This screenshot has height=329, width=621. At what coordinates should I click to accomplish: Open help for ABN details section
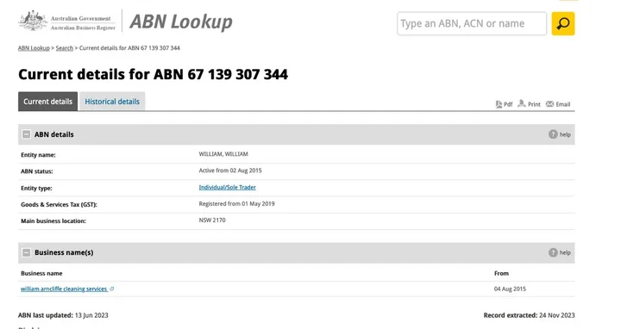tap(560, 134)
